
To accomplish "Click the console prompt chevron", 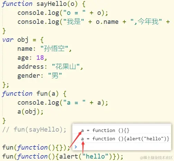I will [x=76, y=147].
